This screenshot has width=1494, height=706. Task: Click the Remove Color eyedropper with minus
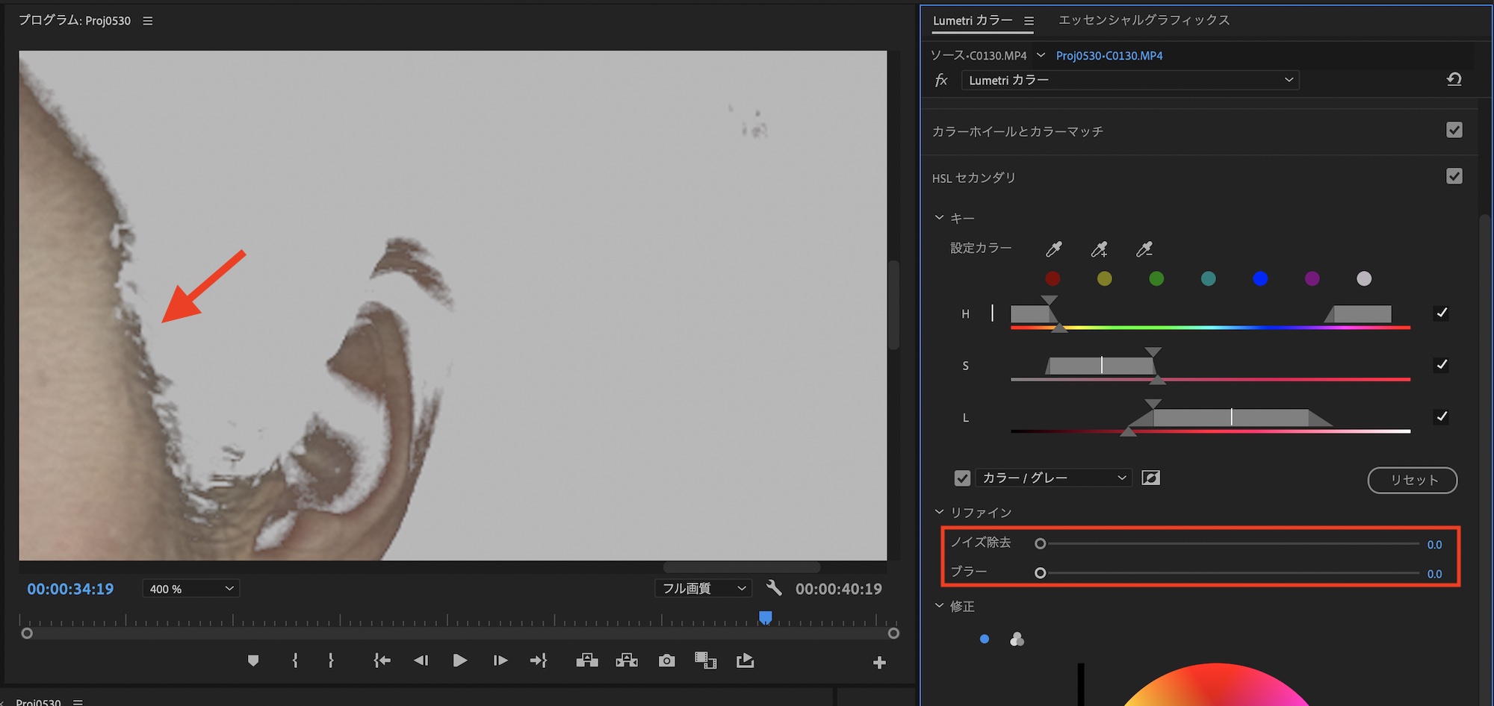click(x=1144, y=249)
